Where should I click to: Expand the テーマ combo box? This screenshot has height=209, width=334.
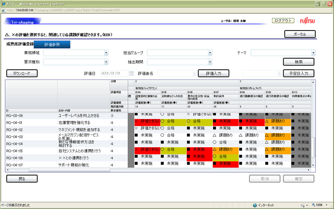313,53
